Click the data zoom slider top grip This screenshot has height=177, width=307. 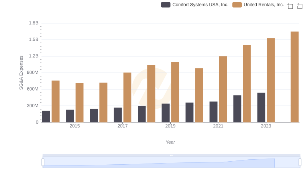click(x=171, y=155)
